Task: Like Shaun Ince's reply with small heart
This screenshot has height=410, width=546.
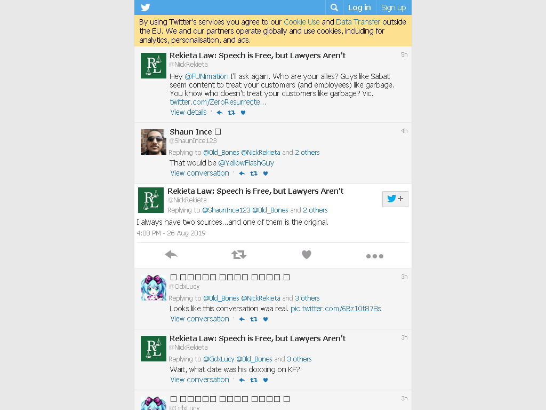Action: [266, 174]
